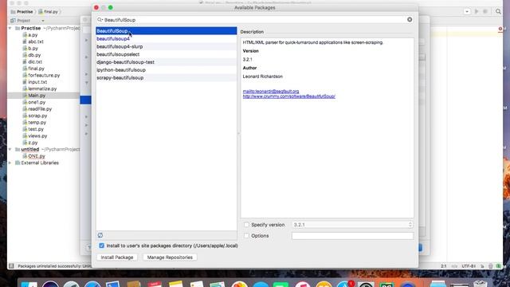Screen dimensions: 510x287
Task: Clear the BeautifulSoup search field
Action: tap(410, 19)
